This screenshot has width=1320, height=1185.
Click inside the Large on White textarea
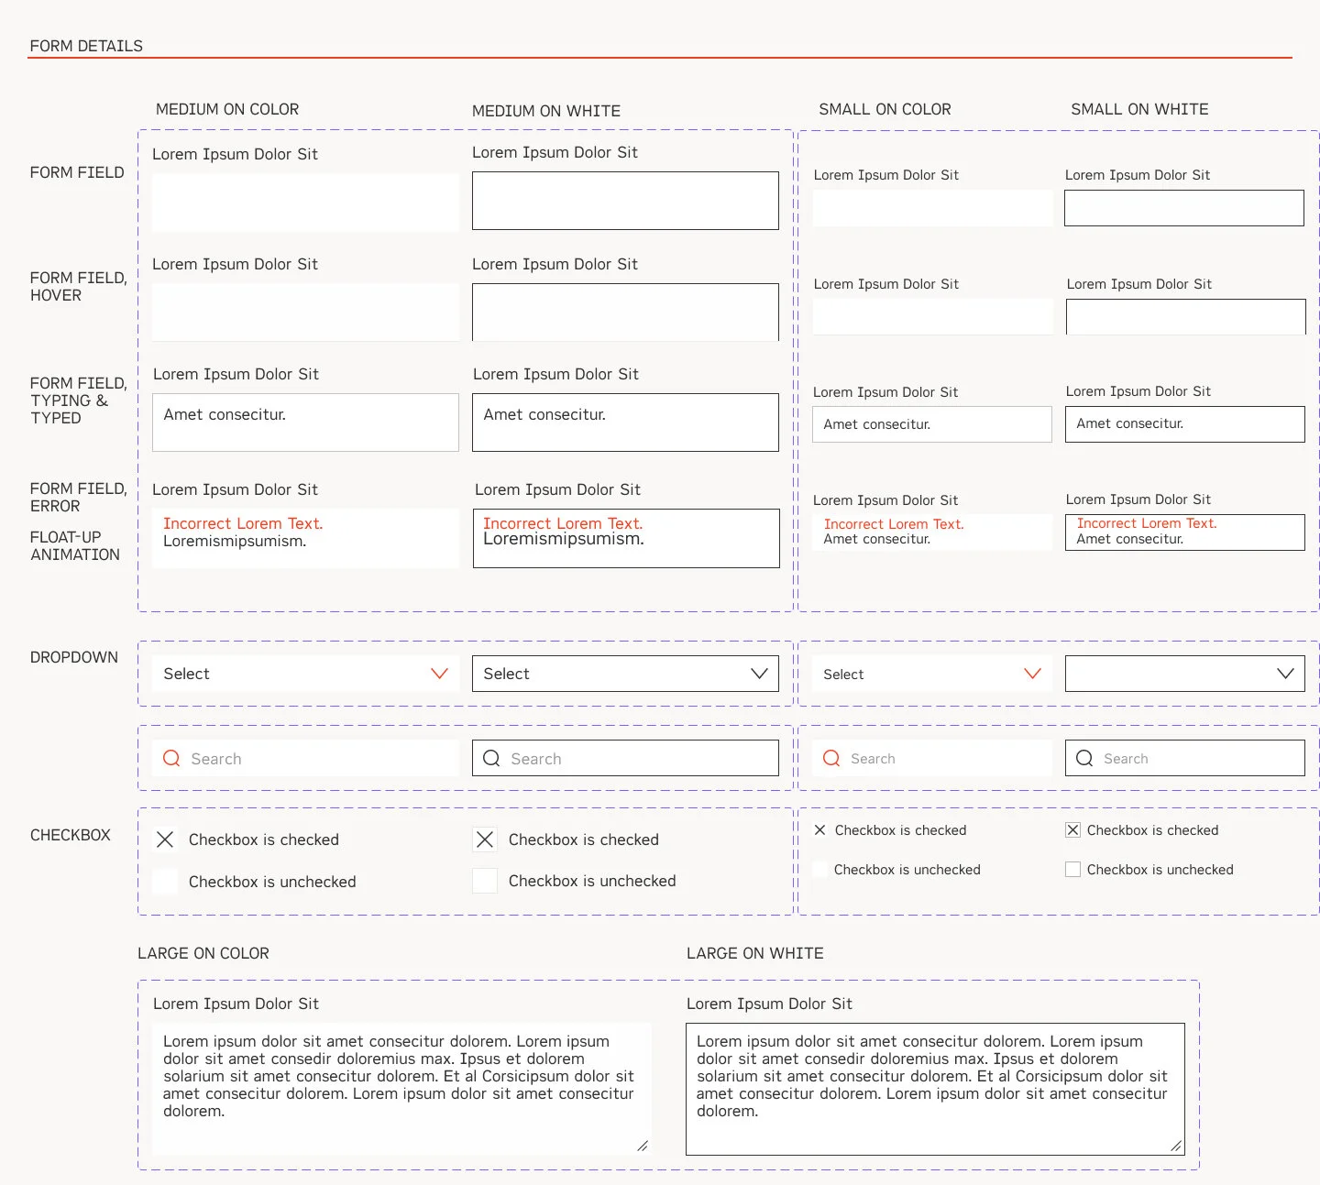click(935, 1086)
